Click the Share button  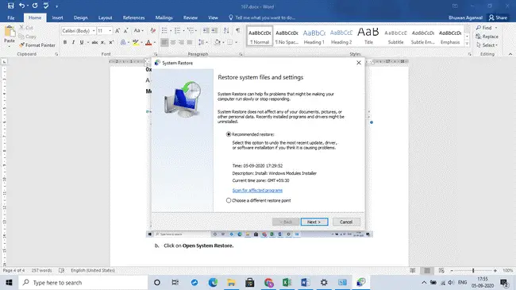498,17
